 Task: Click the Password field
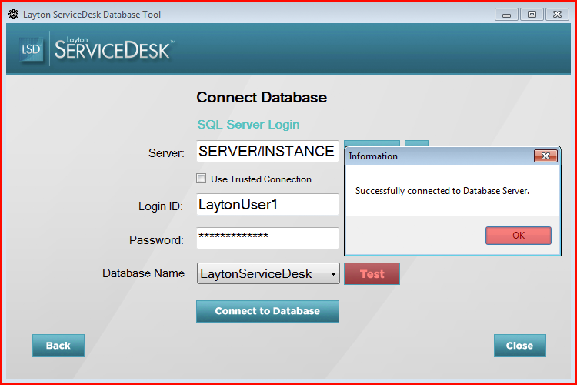click(268, 238)
